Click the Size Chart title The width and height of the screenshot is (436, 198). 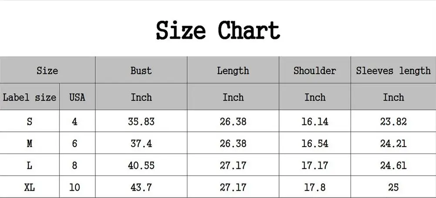218,30
